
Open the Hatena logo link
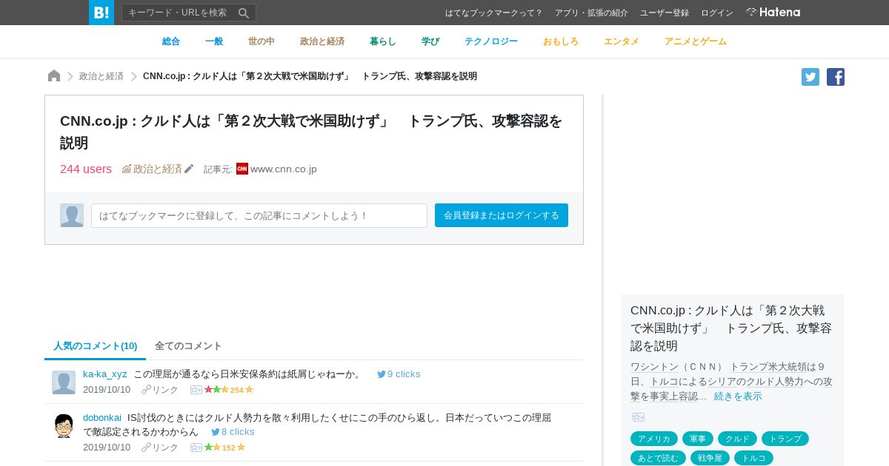click(x=773, y=12)
